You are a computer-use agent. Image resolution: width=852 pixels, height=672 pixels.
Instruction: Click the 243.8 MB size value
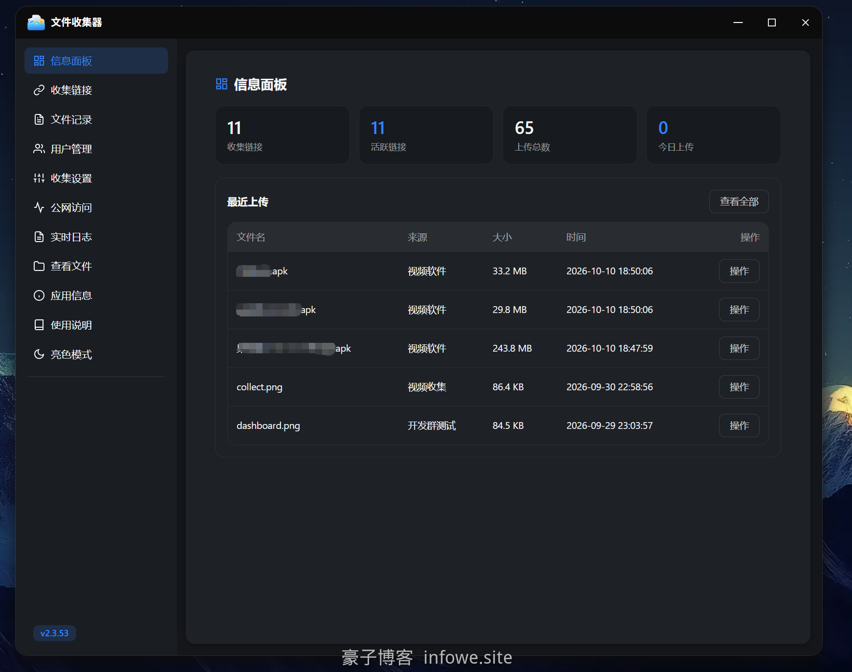512,348
